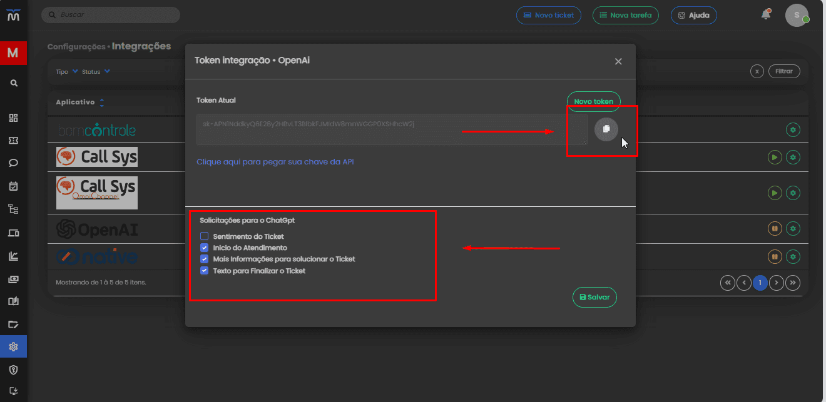
Task: Open the chart reports icon in sidebar
Action: click(14, 255)
